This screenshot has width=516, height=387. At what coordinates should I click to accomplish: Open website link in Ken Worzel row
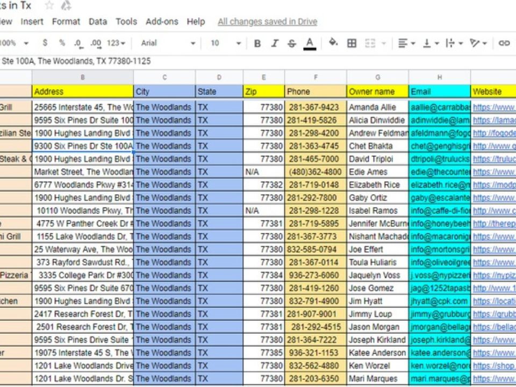click(494, 365)
